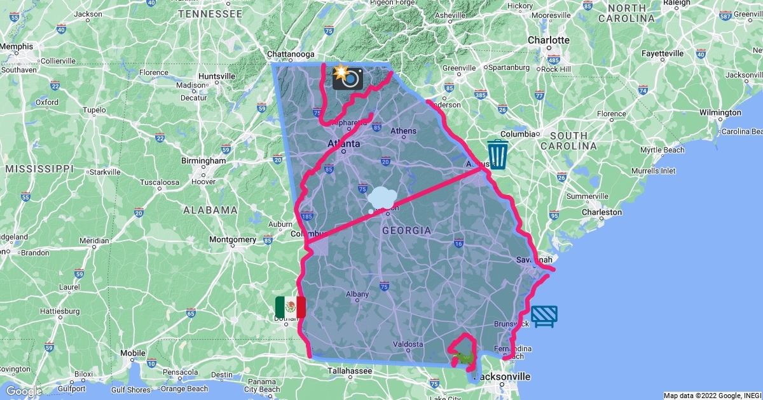This screenshot has height=400, width=763.
Task: Click the Tallahassee city label
Action: click(x=350, y=371)
